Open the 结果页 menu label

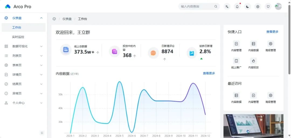tap(17, 84)
